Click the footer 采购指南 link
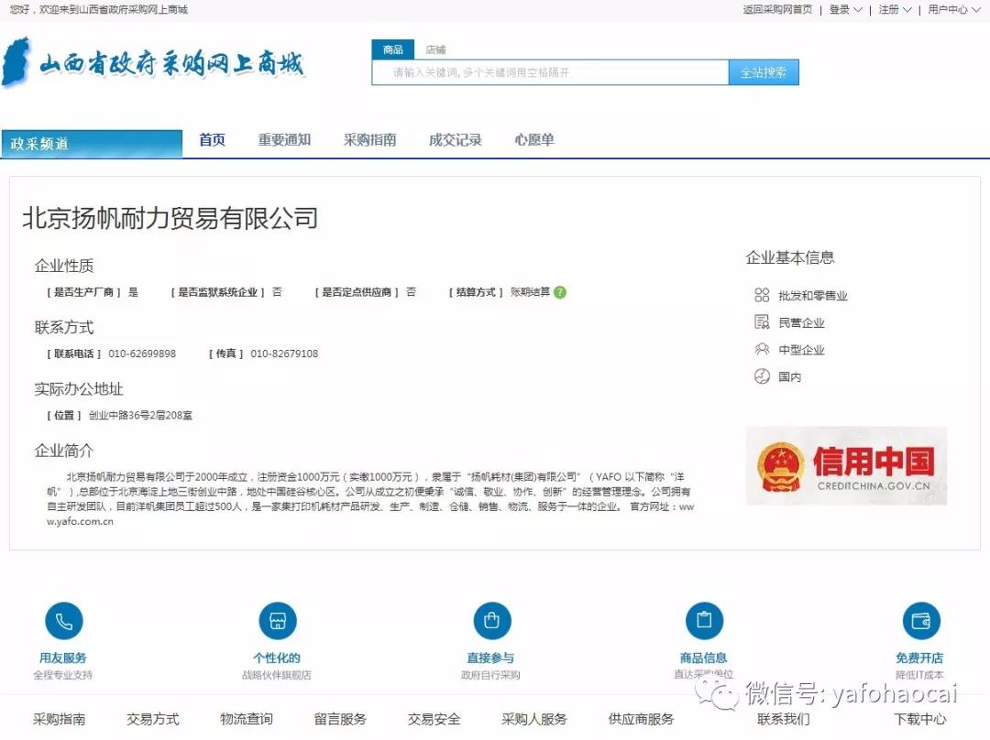This screenshot has height=740, width=990. (x=60, y=719)
